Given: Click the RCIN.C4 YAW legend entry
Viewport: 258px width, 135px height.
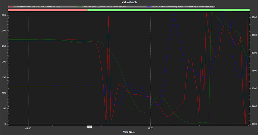Looking at the screenshot, I should point(179,7).
